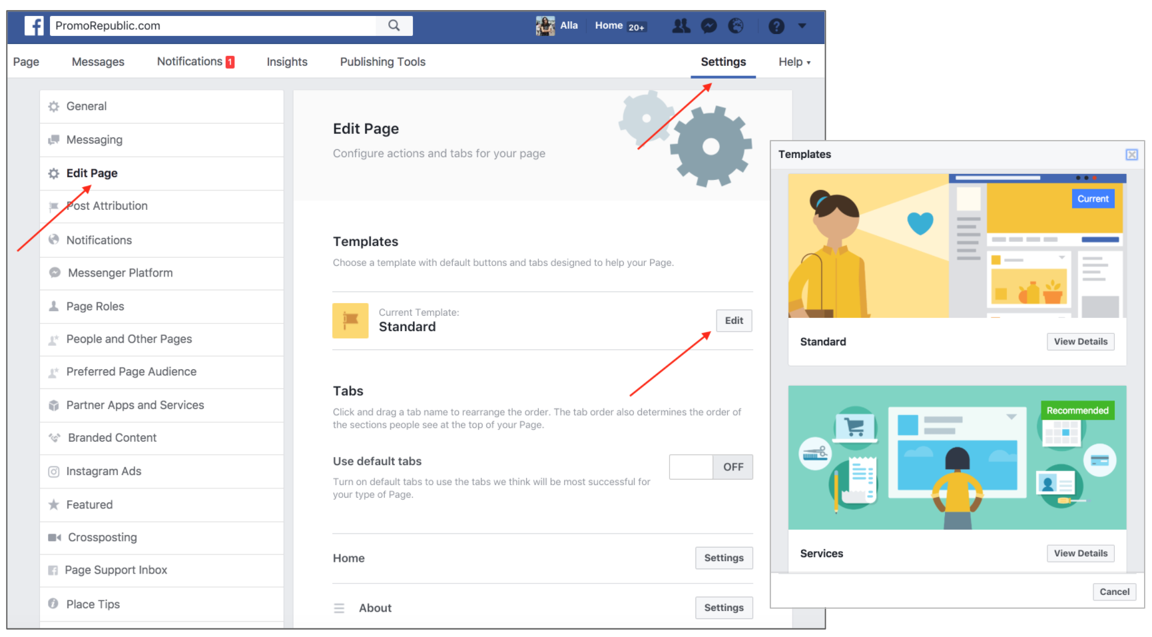Image resolution: width=1152 pixels, height=637 pixels.
Task: Click the Page Roles person icon
Action: (54, 307)
